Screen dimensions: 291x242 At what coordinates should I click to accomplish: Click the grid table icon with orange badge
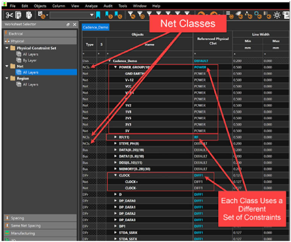click(267, 15)
